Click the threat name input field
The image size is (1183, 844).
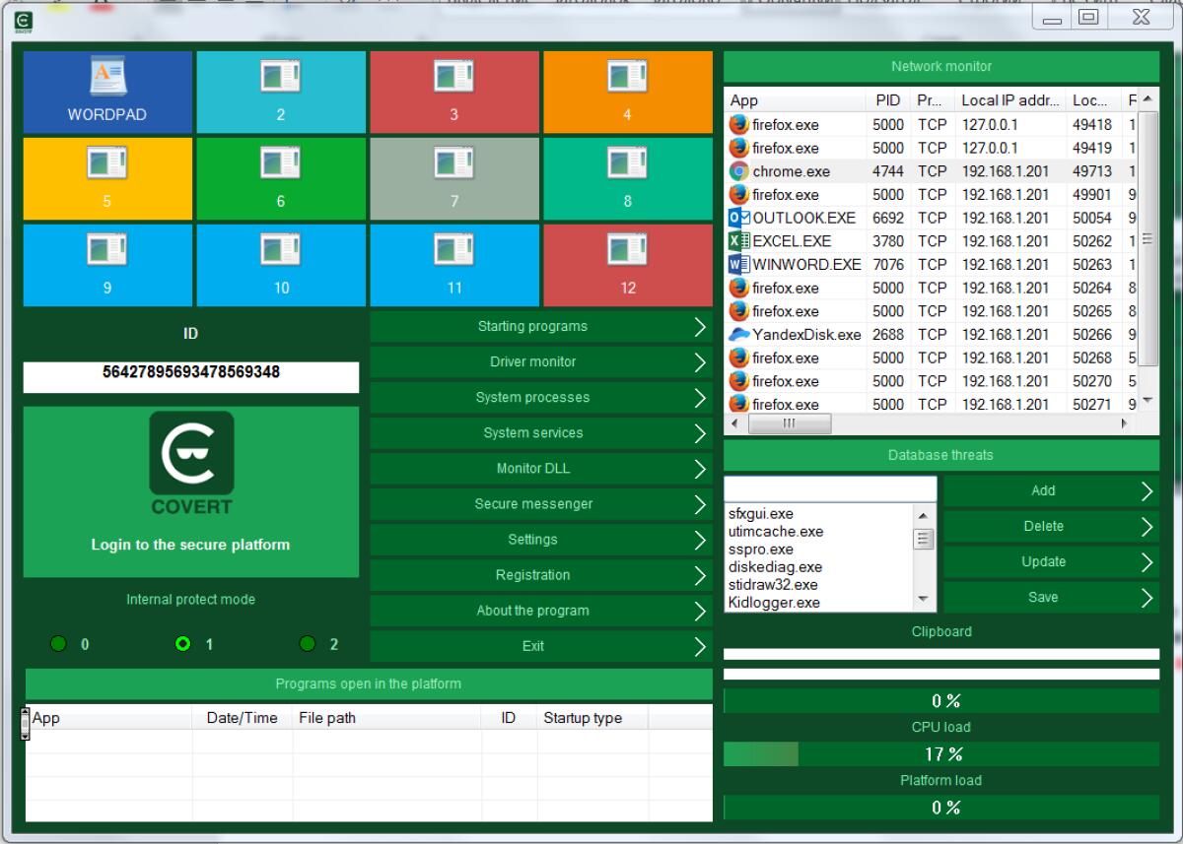829,487
